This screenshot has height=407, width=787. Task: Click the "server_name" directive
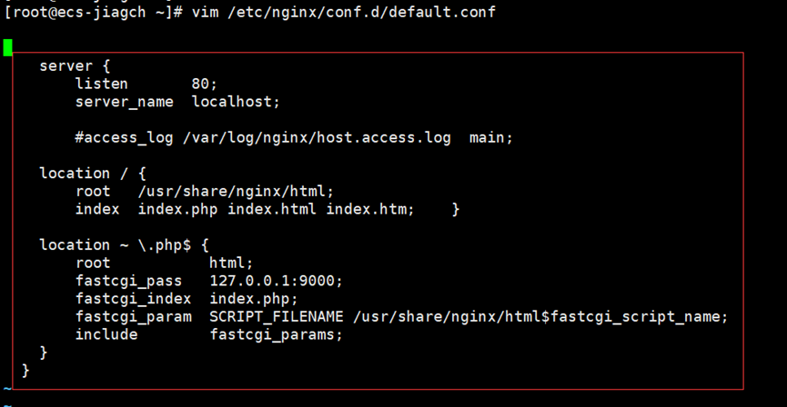[124, 102]
